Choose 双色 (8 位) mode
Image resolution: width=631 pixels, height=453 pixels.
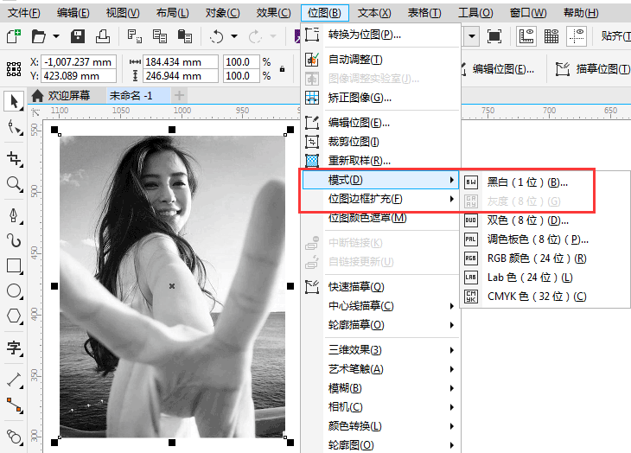pos(545,220)
